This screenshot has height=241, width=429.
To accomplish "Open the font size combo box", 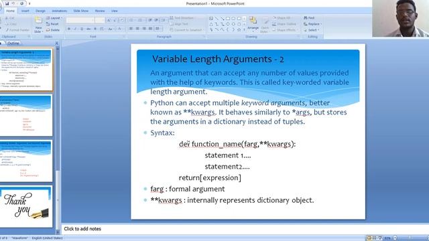I will coord(100,20).
